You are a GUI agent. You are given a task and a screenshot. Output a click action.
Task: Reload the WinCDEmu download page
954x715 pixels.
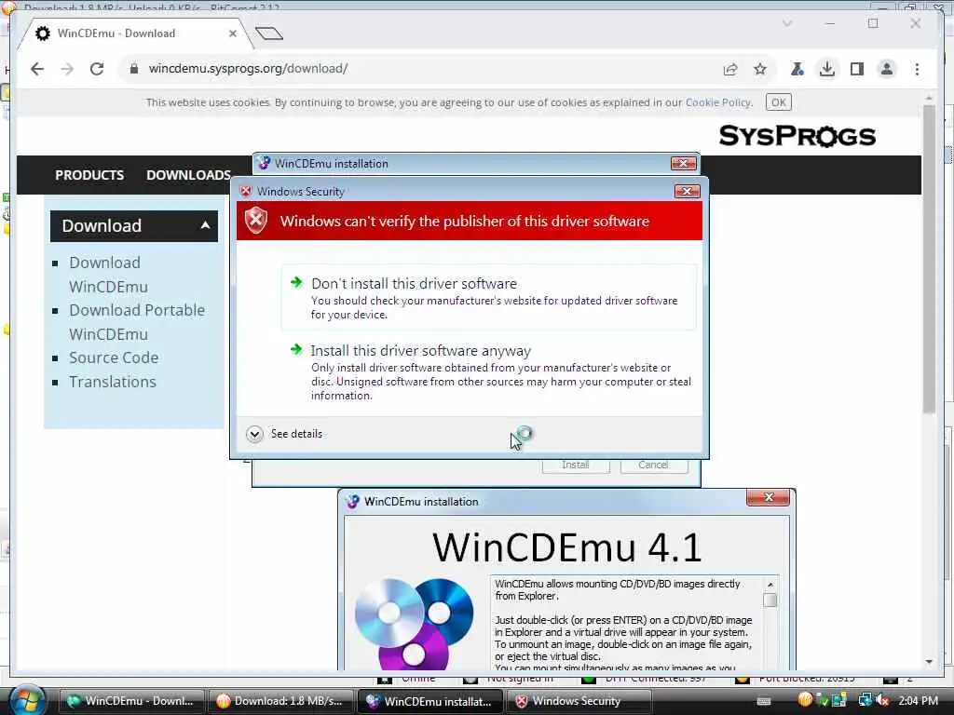97,69
